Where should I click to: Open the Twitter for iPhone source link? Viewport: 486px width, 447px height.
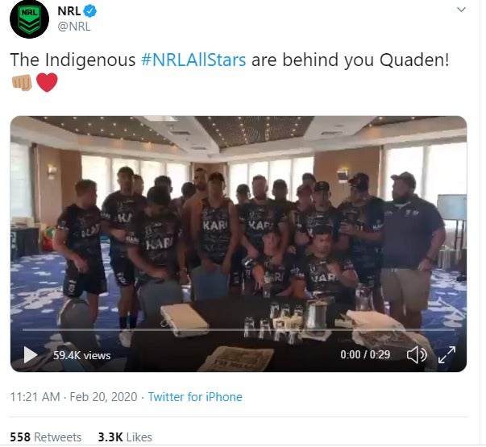(x=195, y=397)
